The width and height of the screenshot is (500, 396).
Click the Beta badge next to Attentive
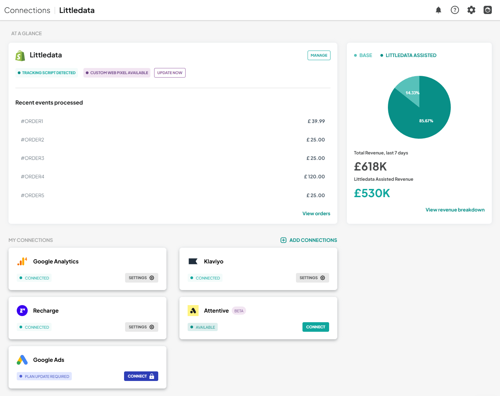point(239,311)
